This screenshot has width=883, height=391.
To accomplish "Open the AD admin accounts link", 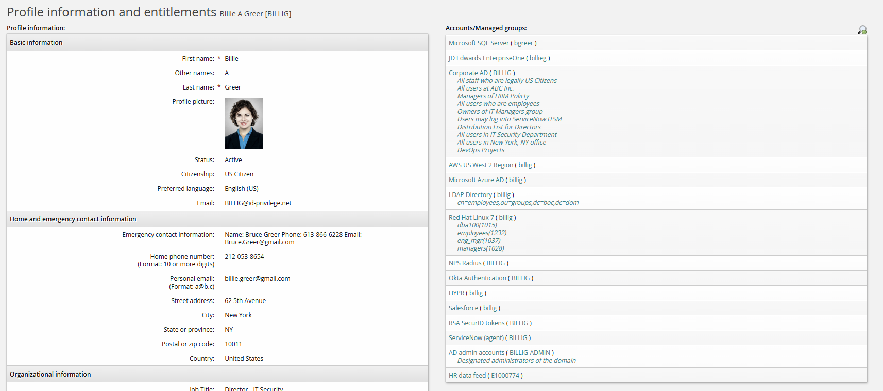I will coord(477,353).
